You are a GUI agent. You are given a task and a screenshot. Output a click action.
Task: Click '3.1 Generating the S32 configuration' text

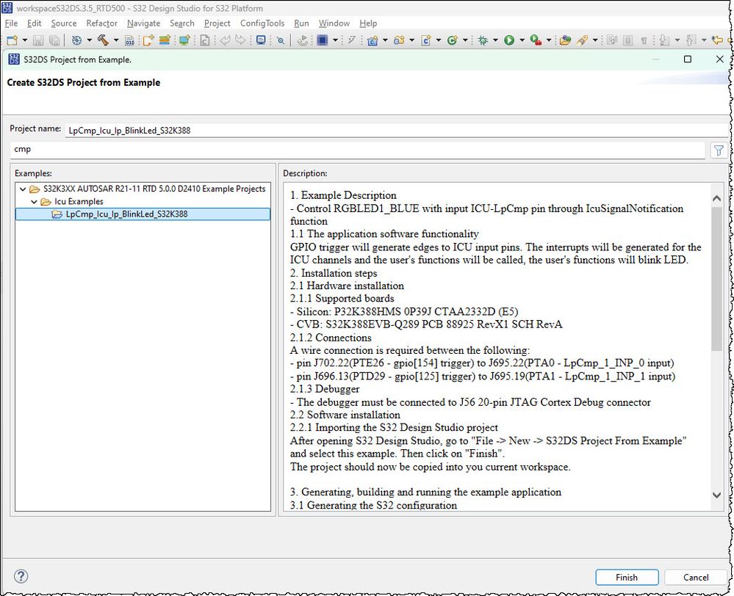point(373,505)
